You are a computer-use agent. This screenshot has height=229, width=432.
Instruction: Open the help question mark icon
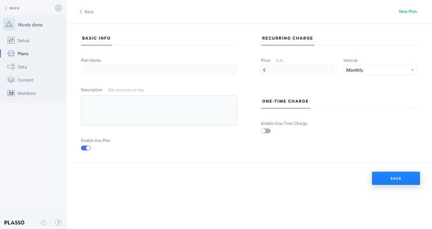pyautogui.click(x=59, y=222)
